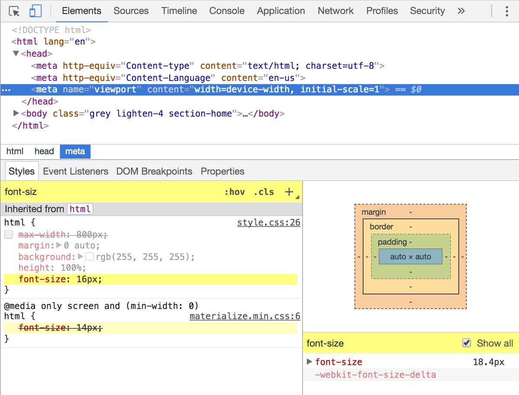
Task: Show more tabs via double chevron
Action: pos(461,11)
